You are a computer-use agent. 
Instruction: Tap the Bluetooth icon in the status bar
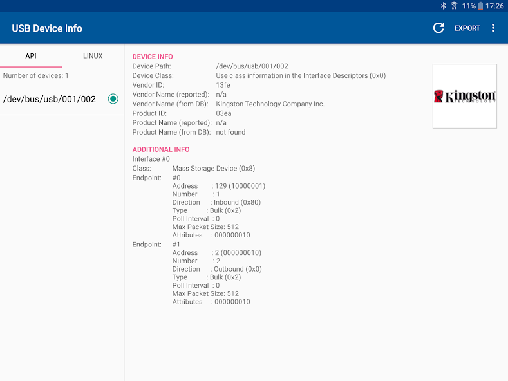point(443,6)
